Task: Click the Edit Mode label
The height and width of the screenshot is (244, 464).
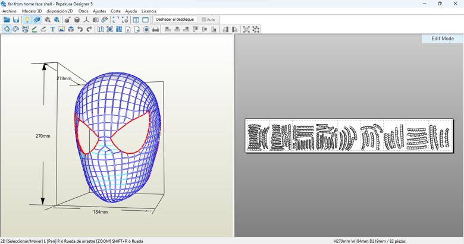Action: point(443,39)
